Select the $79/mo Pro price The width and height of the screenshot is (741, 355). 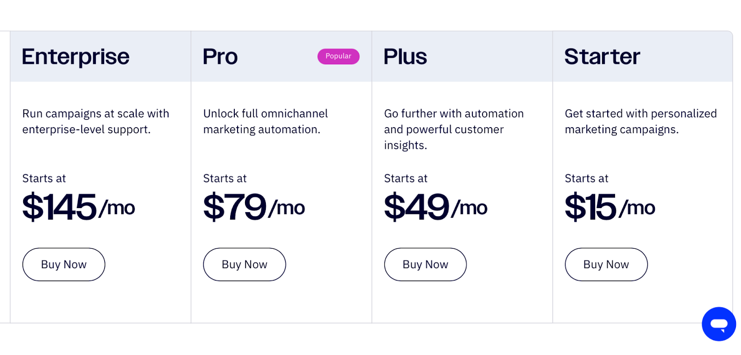tap(254, 207)
